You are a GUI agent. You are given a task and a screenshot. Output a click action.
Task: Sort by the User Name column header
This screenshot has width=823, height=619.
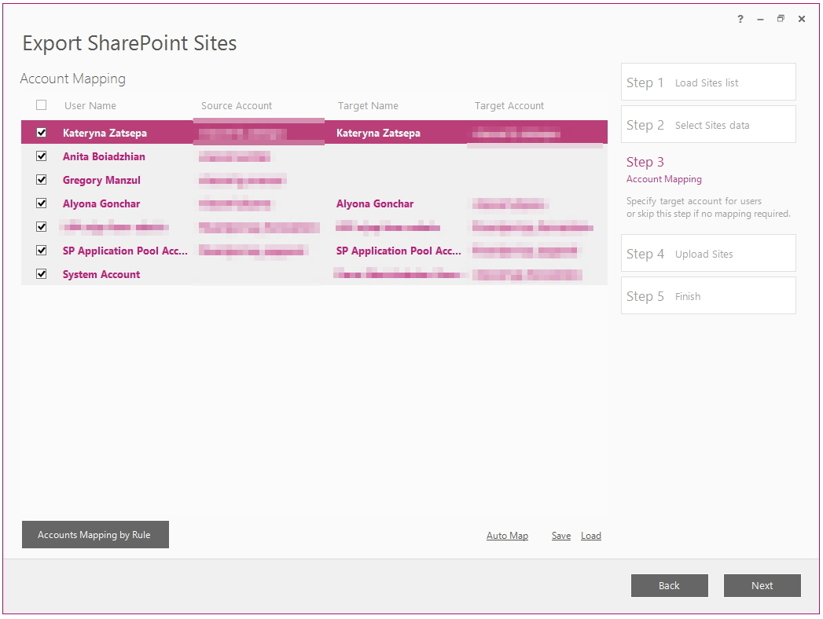[90, 105]
